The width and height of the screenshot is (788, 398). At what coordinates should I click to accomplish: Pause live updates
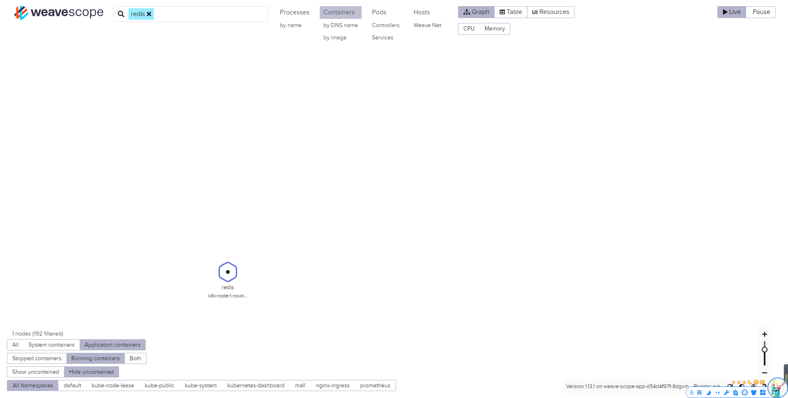(761, 12)
